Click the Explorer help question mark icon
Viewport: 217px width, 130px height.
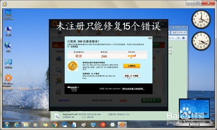tap(183, 38)
